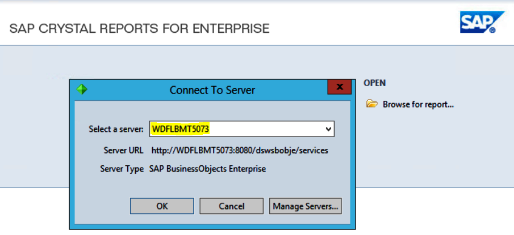This screenshot has height=235, width=514.
Task: Click the SAP Crystal Reports for Enterprise heading
Action: tap(140, 28)
